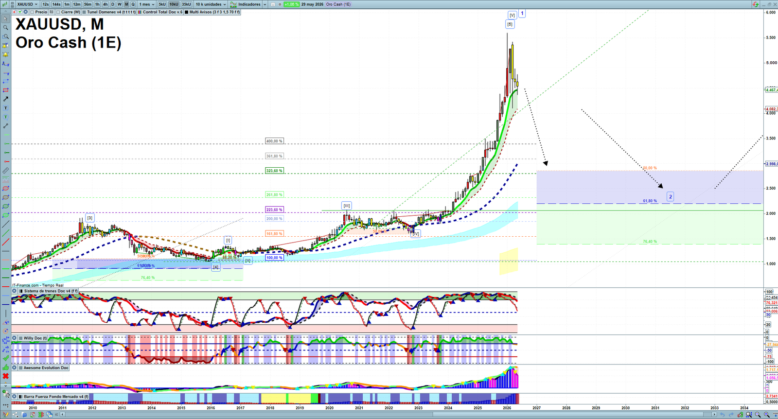Click the 223,60 % Fibonacci label
The width and height of the screenshot is (778, 419).
coord(274,210)
